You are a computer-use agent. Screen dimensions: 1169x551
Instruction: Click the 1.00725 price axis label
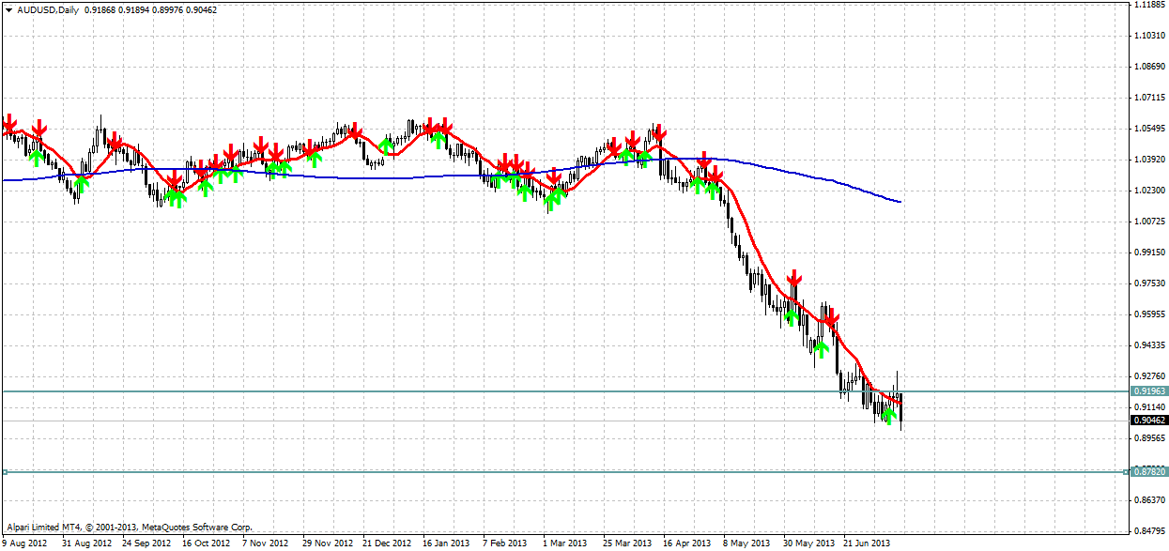click(x=1149, y=222)
